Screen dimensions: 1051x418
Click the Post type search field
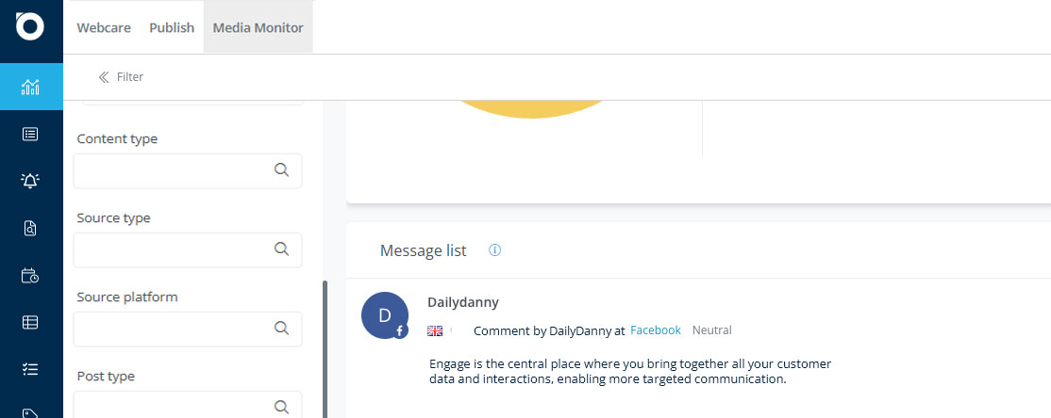[x=188, y=405]
